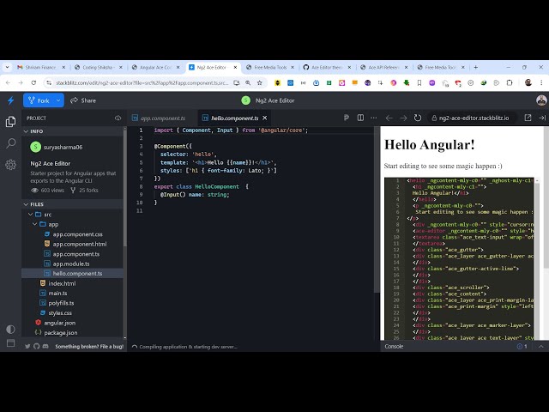Click the cloud download project icon
This screenshot has width=549, height=412.
118,118
